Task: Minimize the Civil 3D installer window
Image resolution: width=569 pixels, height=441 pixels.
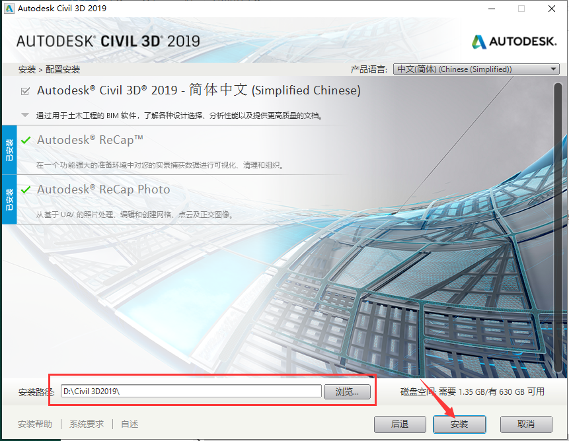Action: tap(491, 9)
